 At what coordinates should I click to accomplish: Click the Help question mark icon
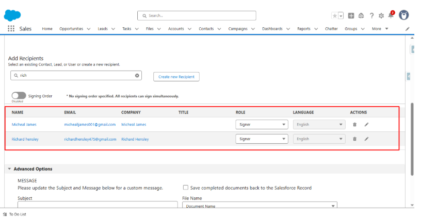[x=371, y=15]
